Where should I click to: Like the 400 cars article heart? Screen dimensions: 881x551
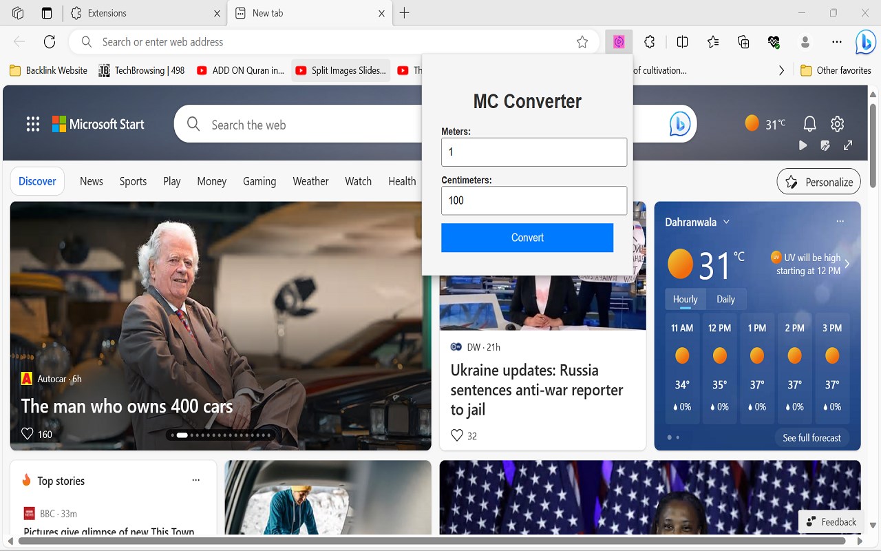coord(28,434)
